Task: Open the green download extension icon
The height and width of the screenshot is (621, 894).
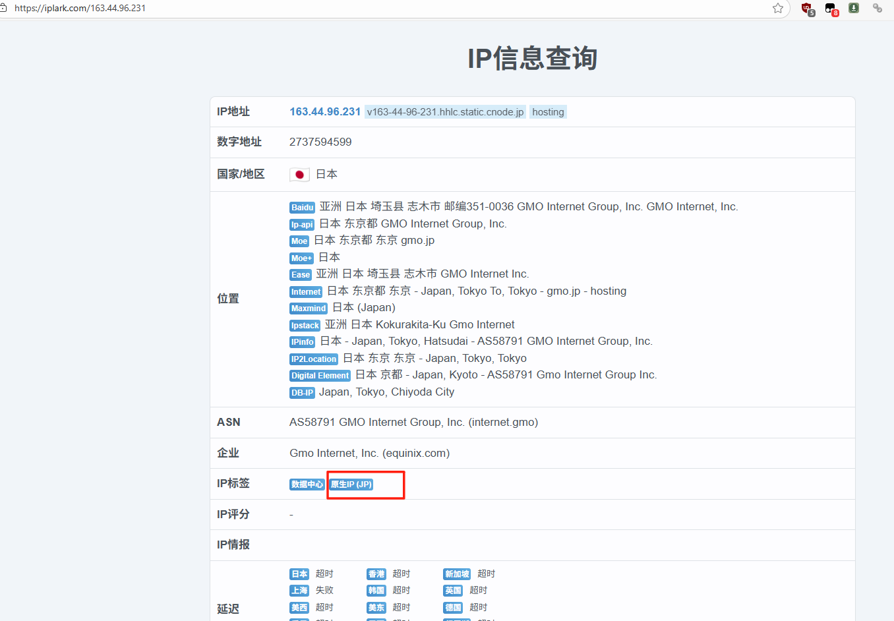Action: tap(854, 8)
